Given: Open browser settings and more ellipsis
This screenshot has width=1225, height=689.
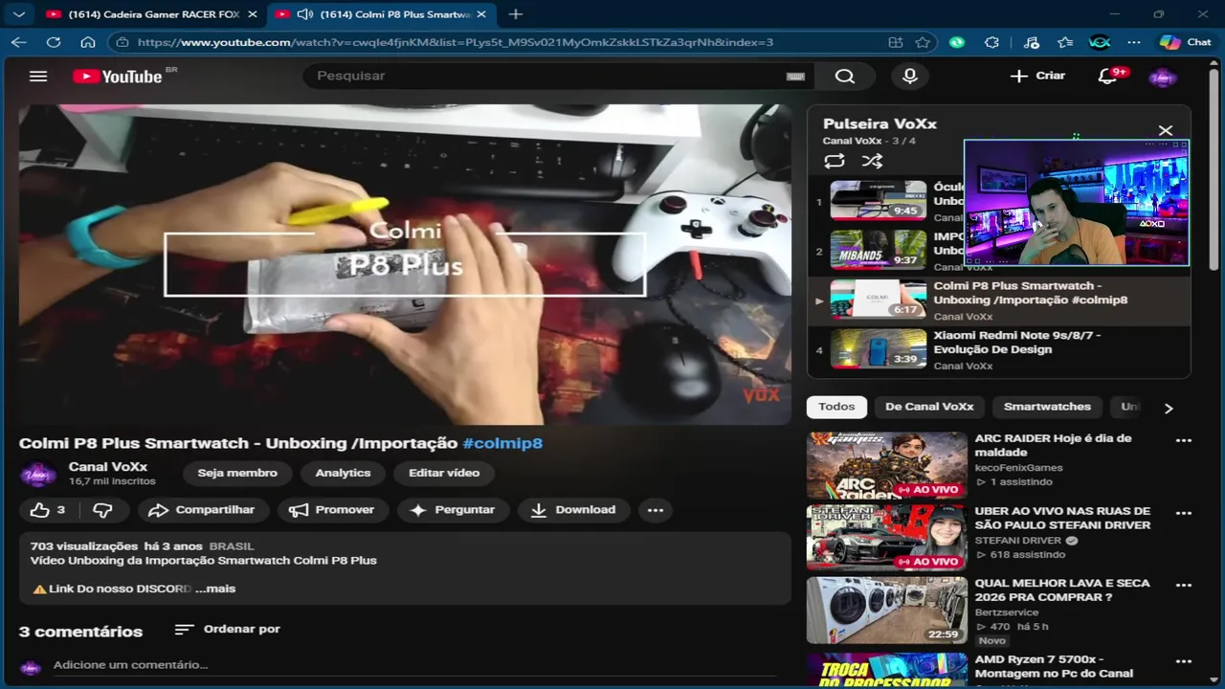Looking at the screenshot, I should pyautogui.click(x=1134, y=42).
